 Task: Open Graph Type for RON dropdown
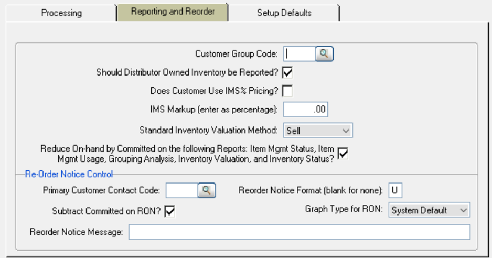click(429, 210)
